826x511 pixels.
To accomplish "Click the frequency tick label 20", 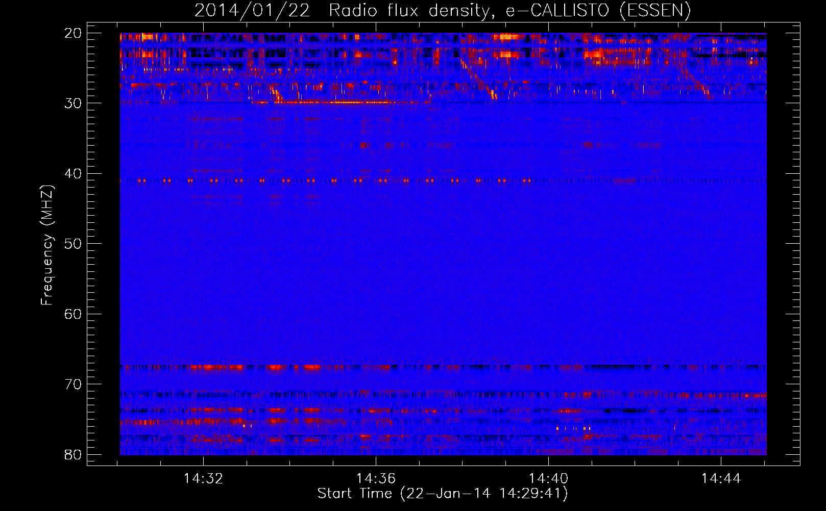I will tap(73, 33).
